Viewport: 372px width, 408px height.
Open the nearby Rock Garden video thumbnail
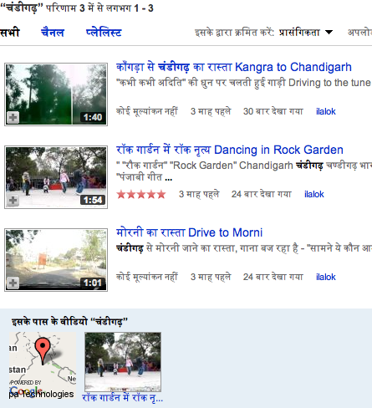(x=123, y=362)
